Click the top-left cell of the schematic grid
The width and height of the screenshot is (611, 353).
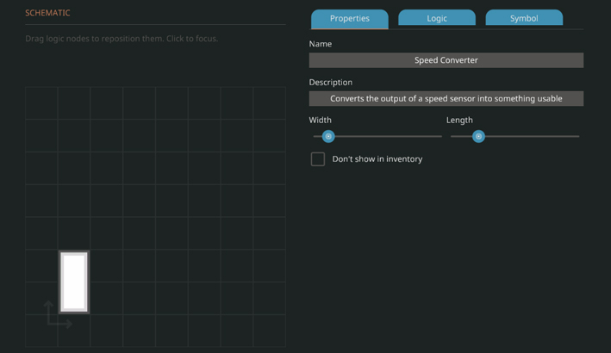pyautogui.click(x=41, y=102)
